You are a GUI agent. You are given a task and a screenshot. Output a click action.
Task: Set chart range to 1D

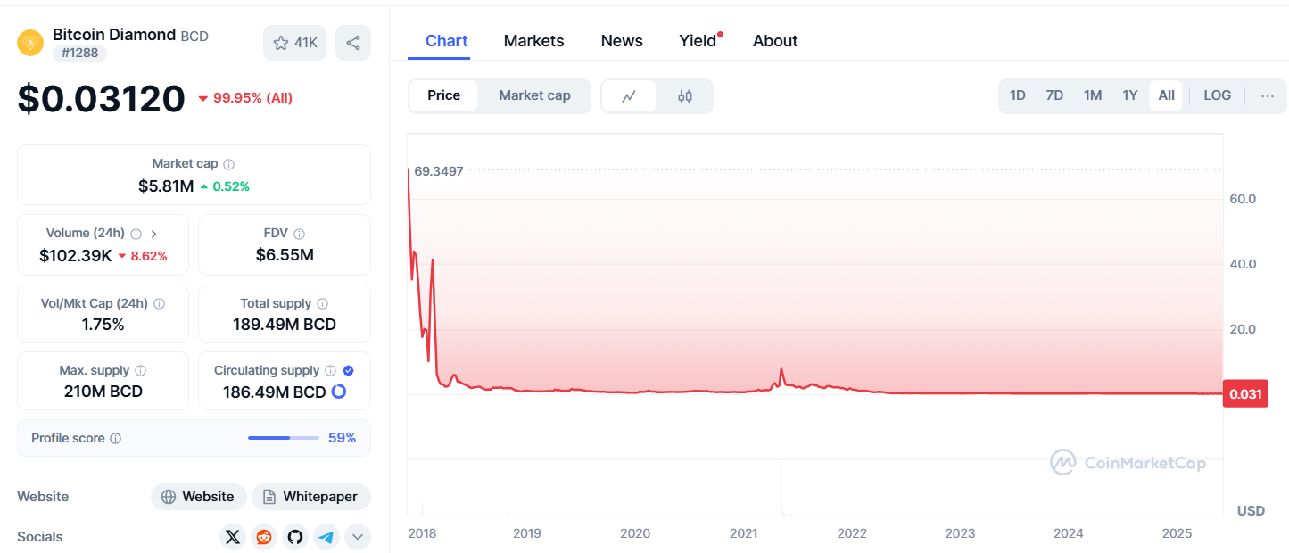[1018, 95]
